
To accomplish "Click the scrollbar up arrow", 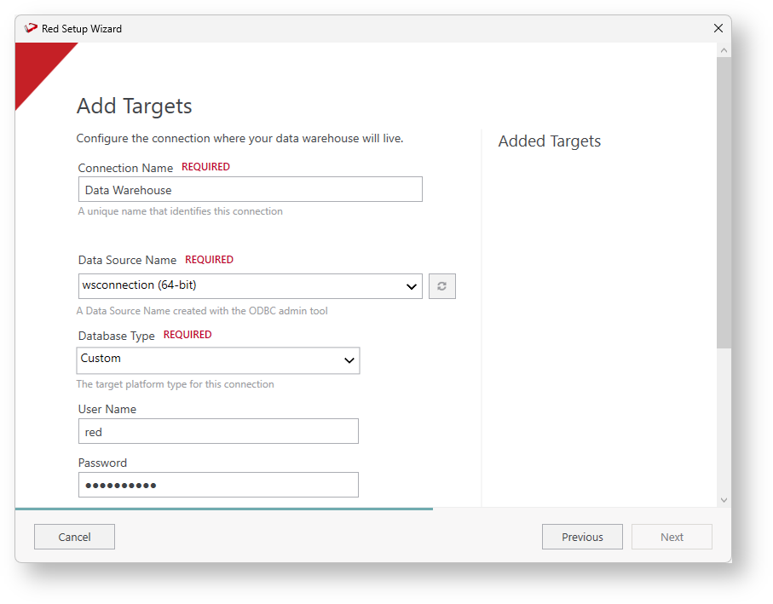I will (724, 50).
